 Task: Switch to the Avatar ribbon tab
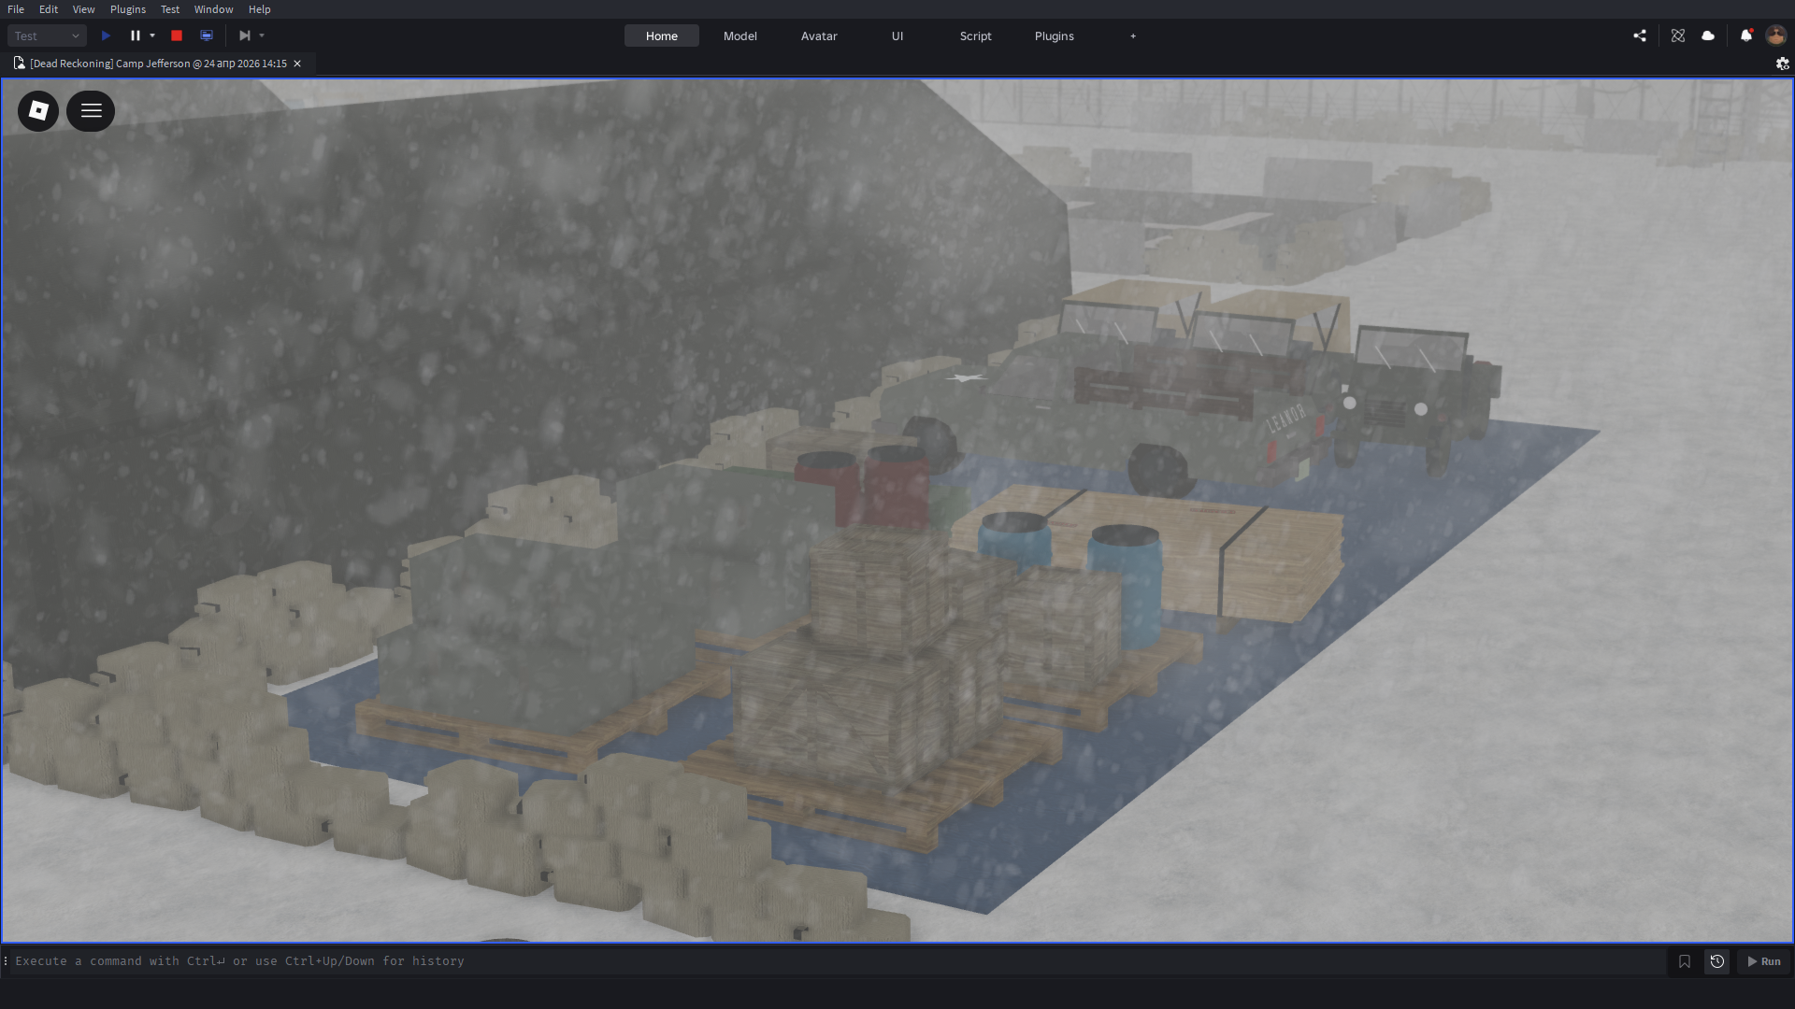point(819,36)
